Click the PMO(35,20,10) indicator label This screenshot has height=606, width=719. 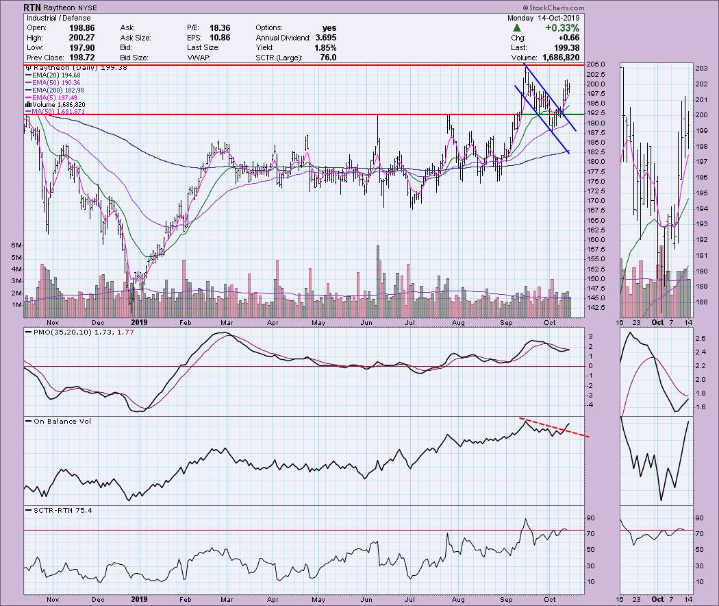[x=63, y=332]
